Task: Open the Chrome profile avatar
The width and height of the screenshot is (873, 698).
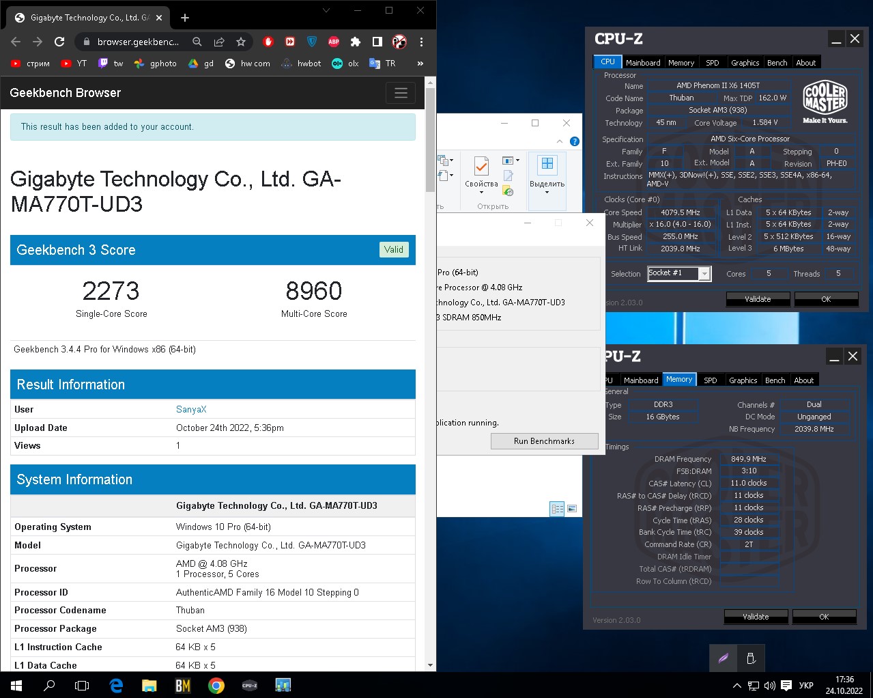Action: click(399, 42)
